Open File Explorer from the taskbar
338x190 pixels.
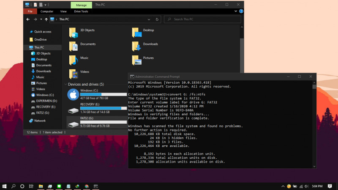pos(41,186)
